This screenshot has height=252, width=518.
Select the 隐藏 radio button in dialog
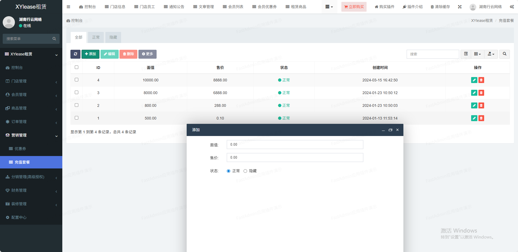[245, 171]
